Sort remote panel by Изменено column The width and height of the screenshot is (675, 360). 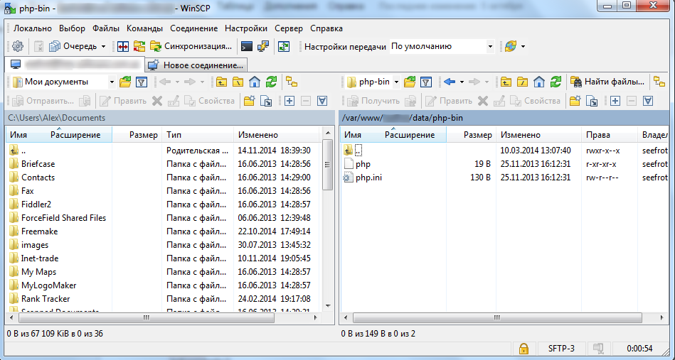539,135
